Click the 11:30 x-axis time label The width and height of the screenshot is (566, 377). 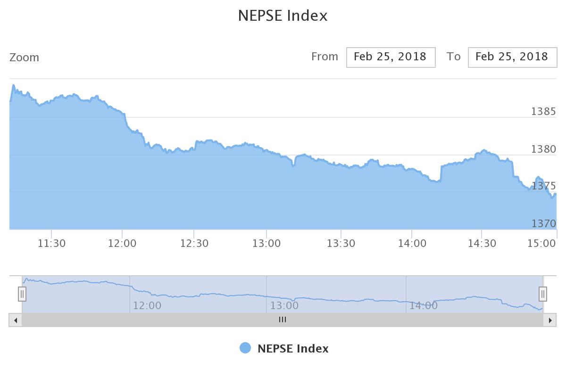[x=52, y=244]
